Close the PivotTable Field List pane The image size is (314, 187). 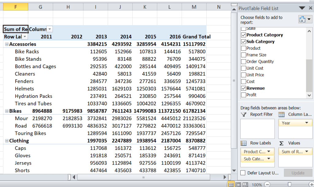click(x=310, y=8)
